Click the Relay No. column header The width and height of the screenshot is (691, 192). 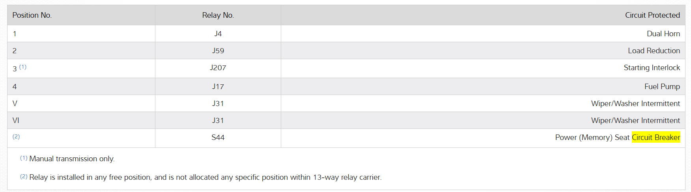pyautogui.click(x=218, y=15)
